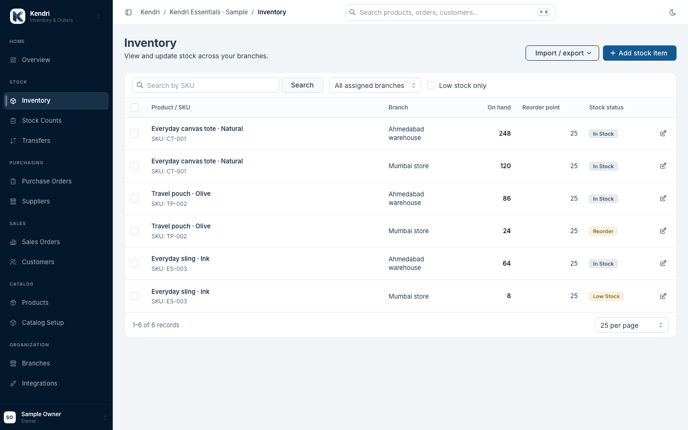The width and height of the screenshot is (688, 430).
Task: Edit CT-001 Mumbai store stock row
Action: (663, 166)
